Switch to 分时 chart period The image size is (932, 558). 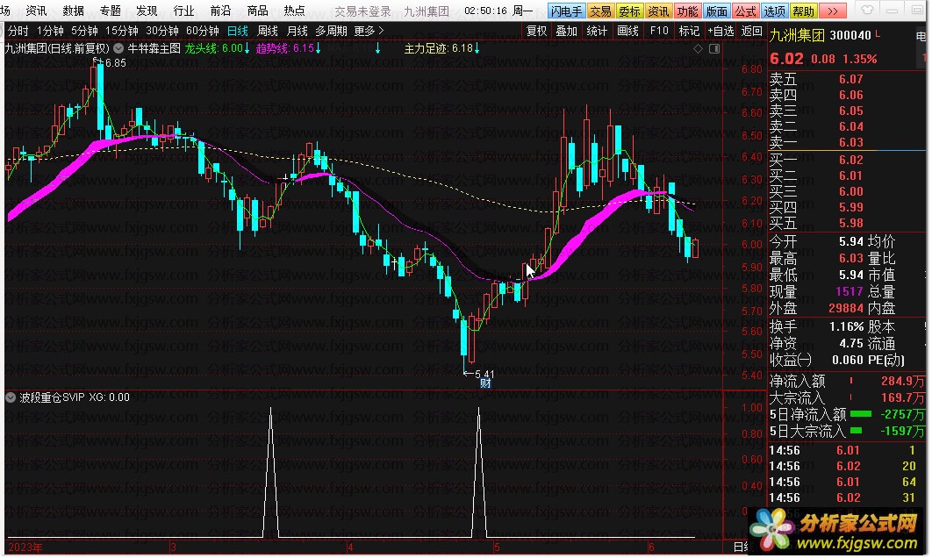click(x=18, y=31)
